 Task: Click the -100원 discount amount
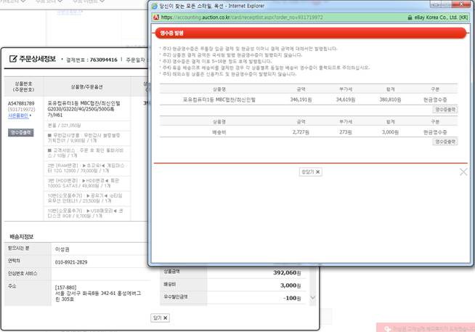pyautogui.click(x=292, y=298)
